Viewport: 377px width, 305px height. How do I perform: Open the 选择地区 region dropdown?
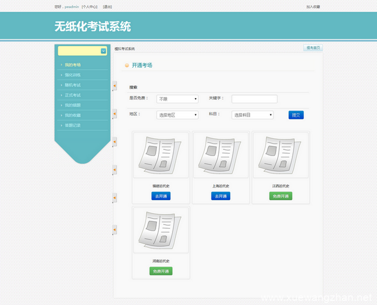point(177,115)
